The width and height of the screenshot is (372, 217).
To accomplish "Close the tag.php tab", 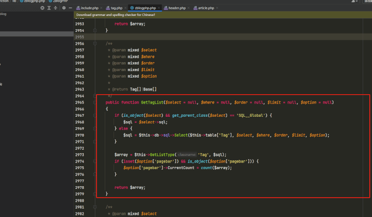I will [125, 8].
